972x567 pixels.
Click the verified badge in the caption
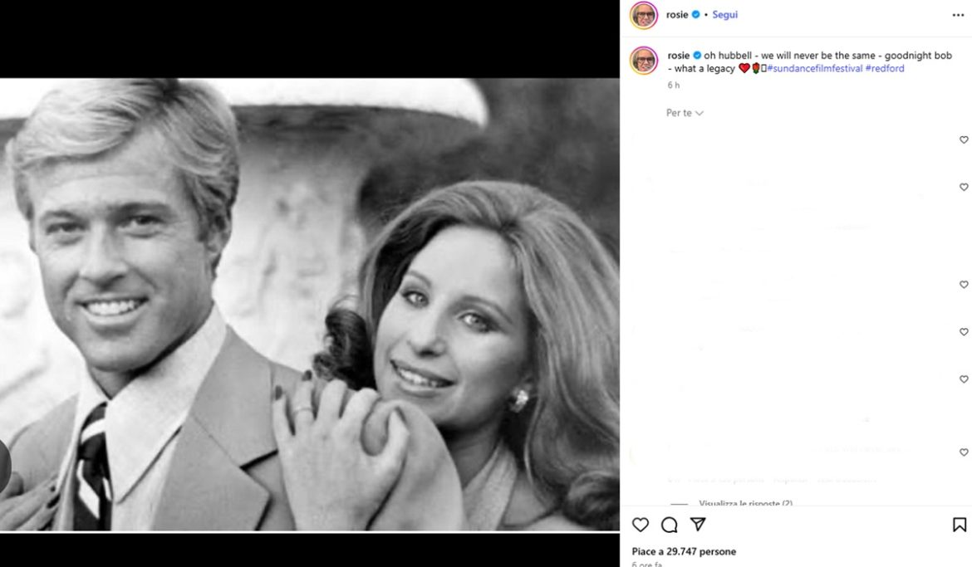coord(697,55)
